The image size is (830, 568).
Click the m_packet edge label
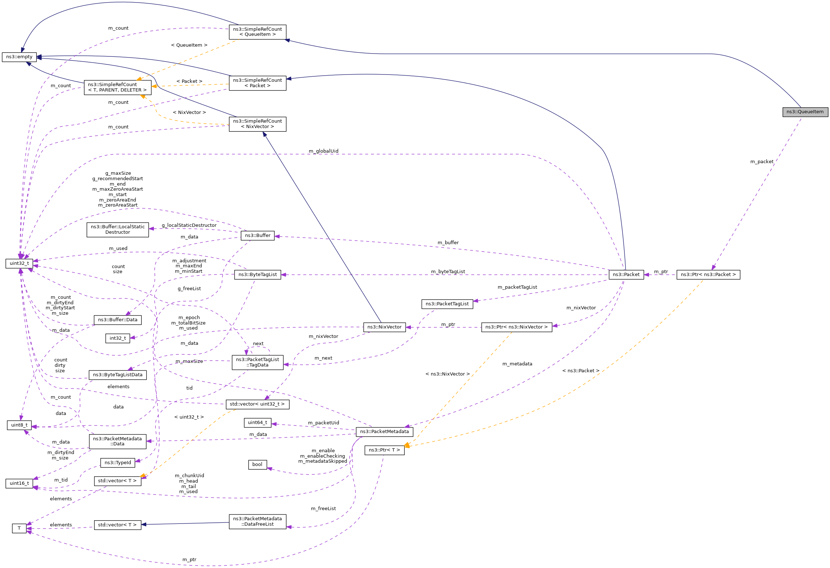[x=762, y=162]
